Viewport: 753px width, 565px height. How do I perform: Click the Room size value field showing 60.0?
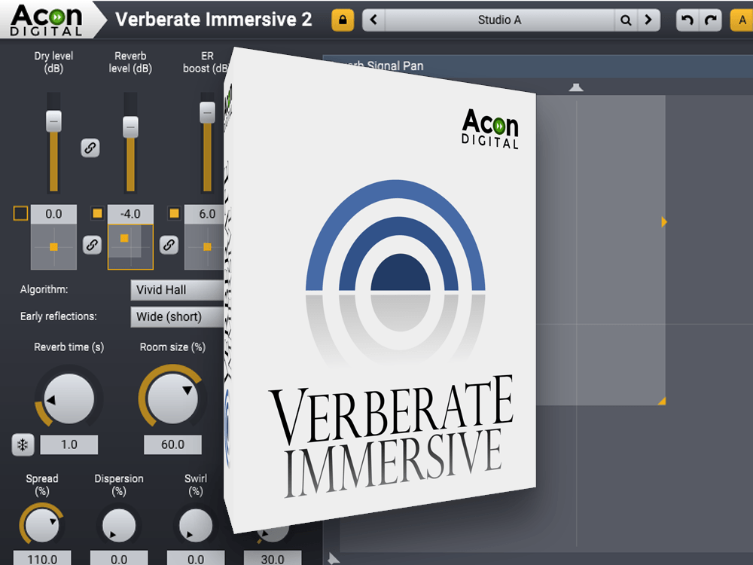(x=172, y=445)
